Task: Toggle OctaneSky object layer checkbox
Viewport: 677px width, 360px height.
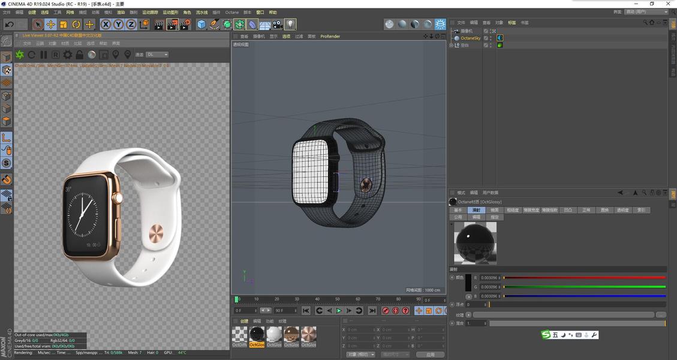Action: tap(486, 38)
